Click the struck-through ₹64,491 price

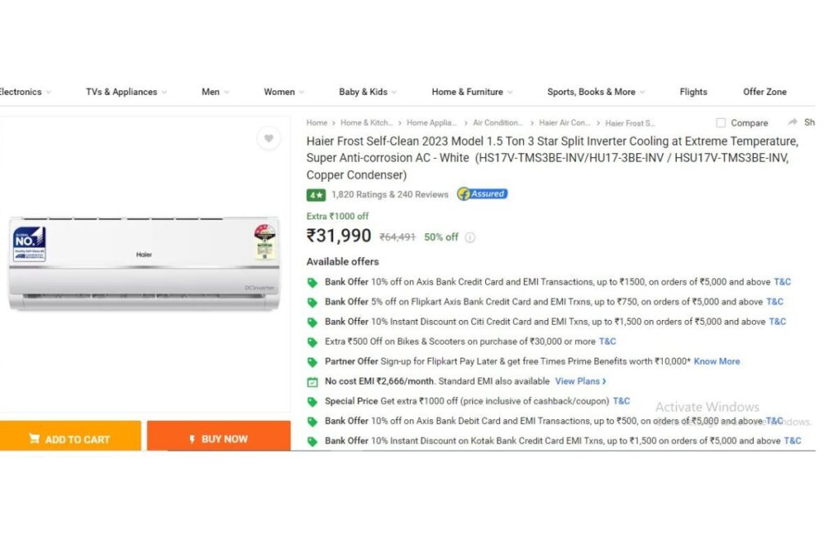coord(397,237)
